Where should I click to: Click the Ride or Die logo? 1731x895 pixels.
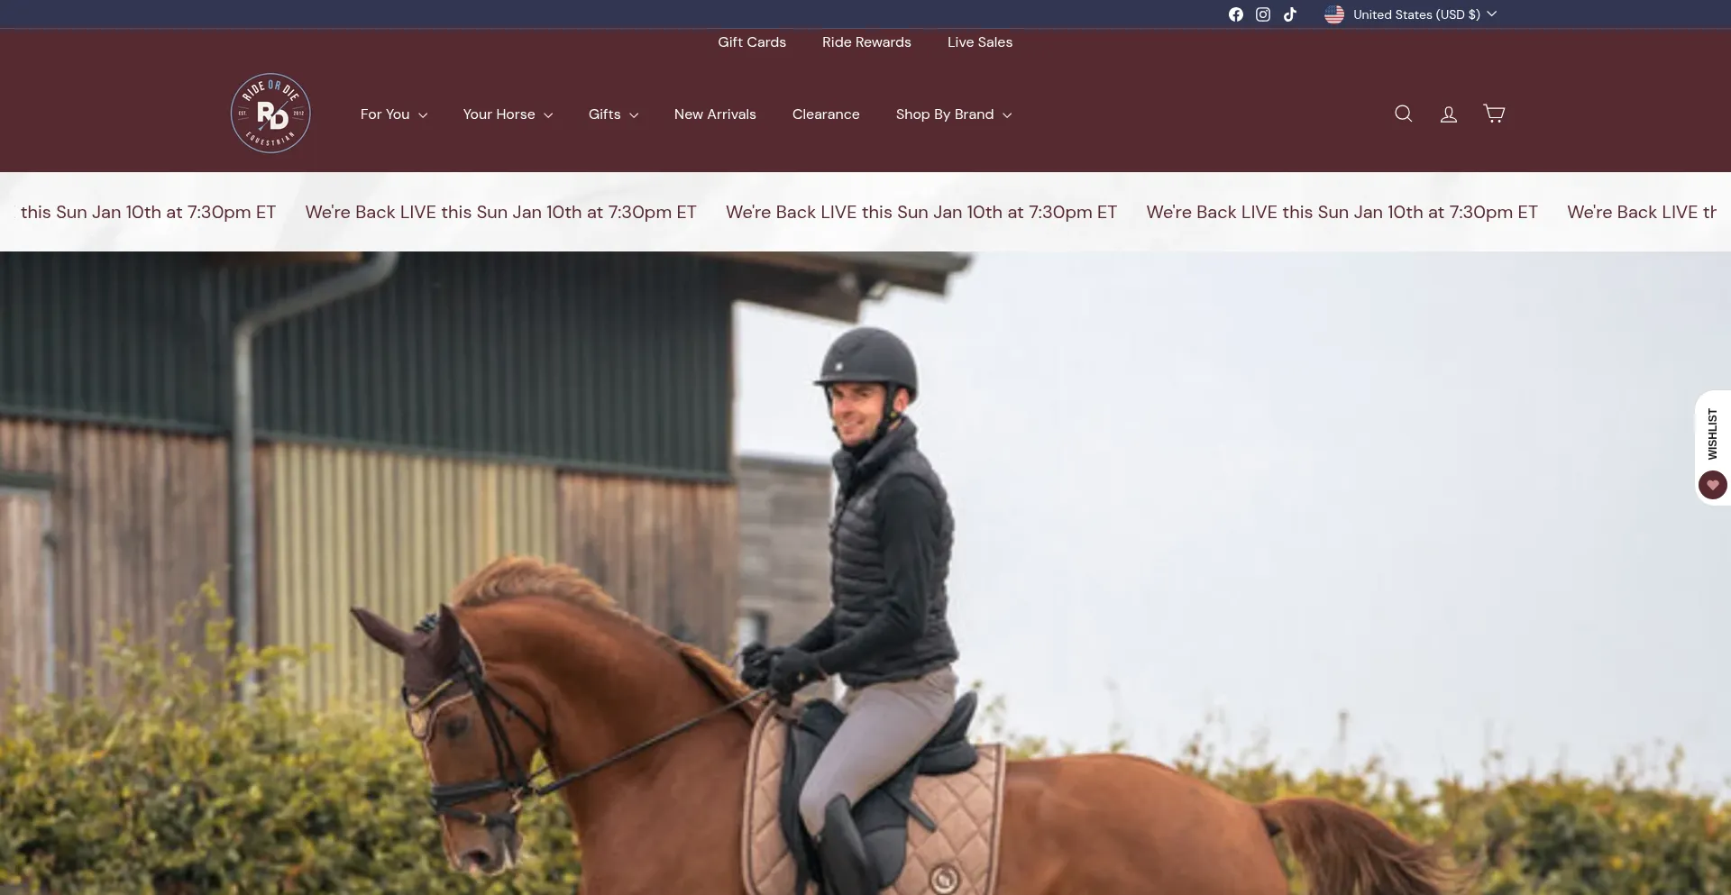[x=270, y=114]
